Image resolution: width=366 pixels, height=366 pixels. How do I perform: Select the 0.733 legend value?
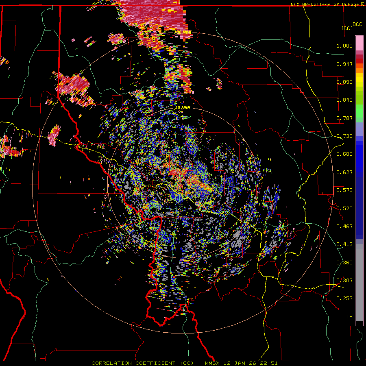point(344,136)
